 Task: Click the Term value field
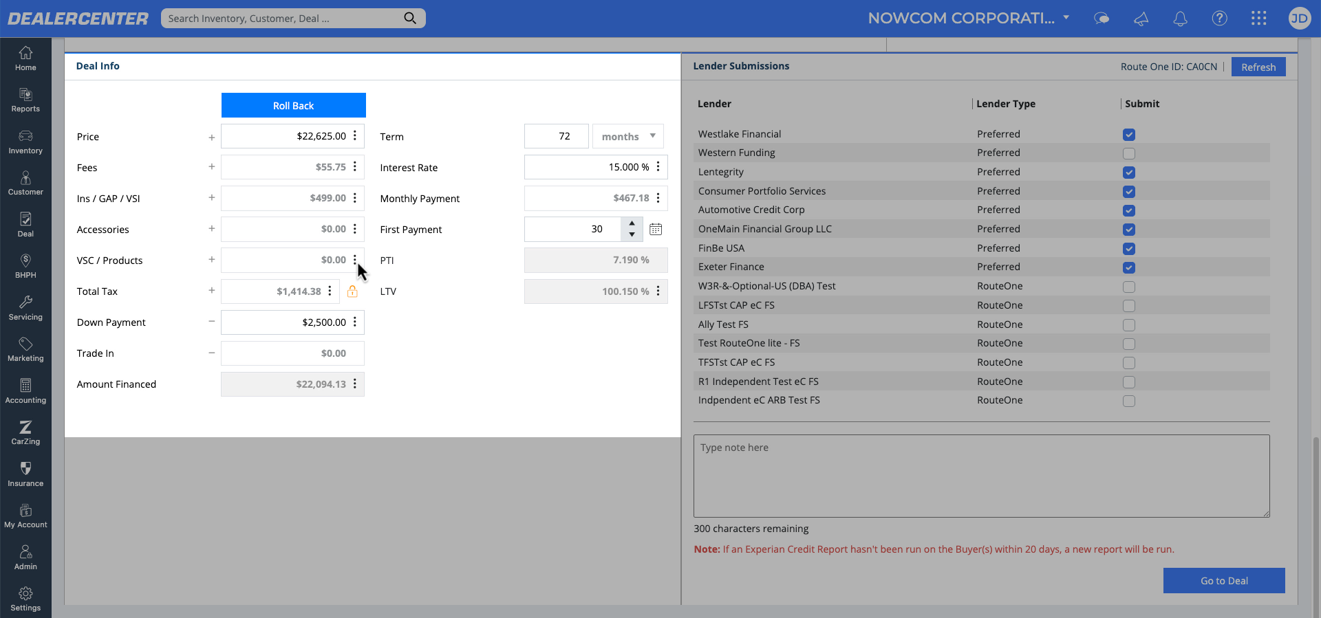(x=557, y=136)
